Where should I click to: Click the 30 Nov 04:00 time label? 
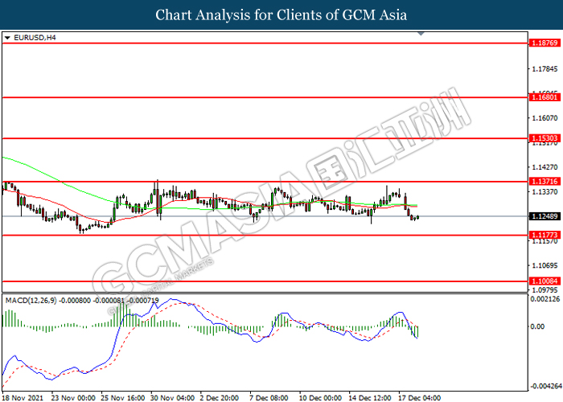click(172, 398)
